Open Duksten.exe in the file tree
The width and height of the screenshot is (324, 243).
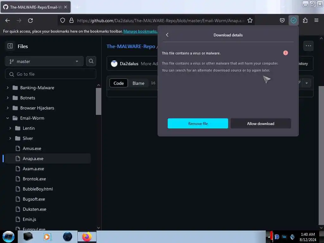coord(34,209)
